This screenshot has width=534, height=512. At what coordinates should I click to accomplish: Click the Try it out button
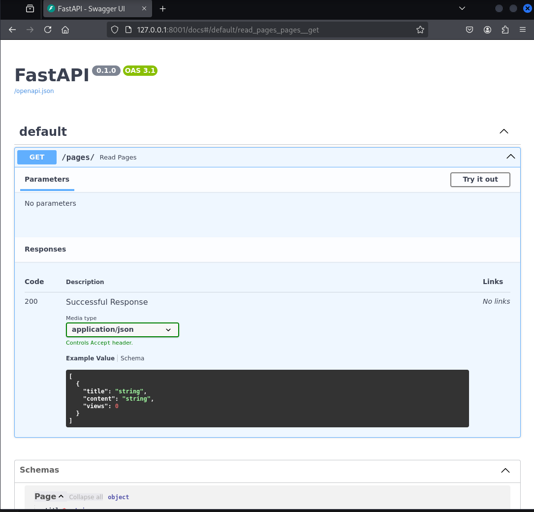pos(480,180)
